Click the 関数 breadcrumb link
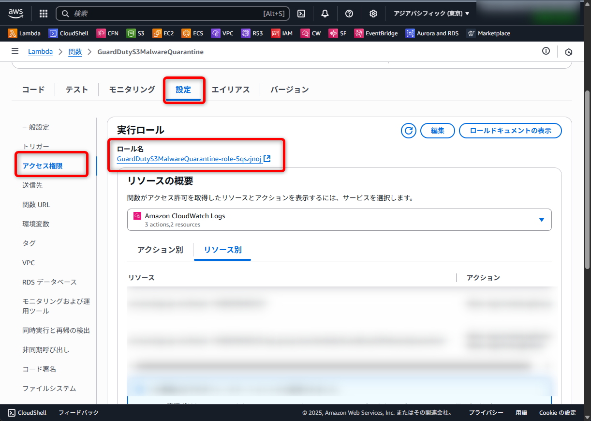Screen dimensions: 591x421 coord(75,52)
